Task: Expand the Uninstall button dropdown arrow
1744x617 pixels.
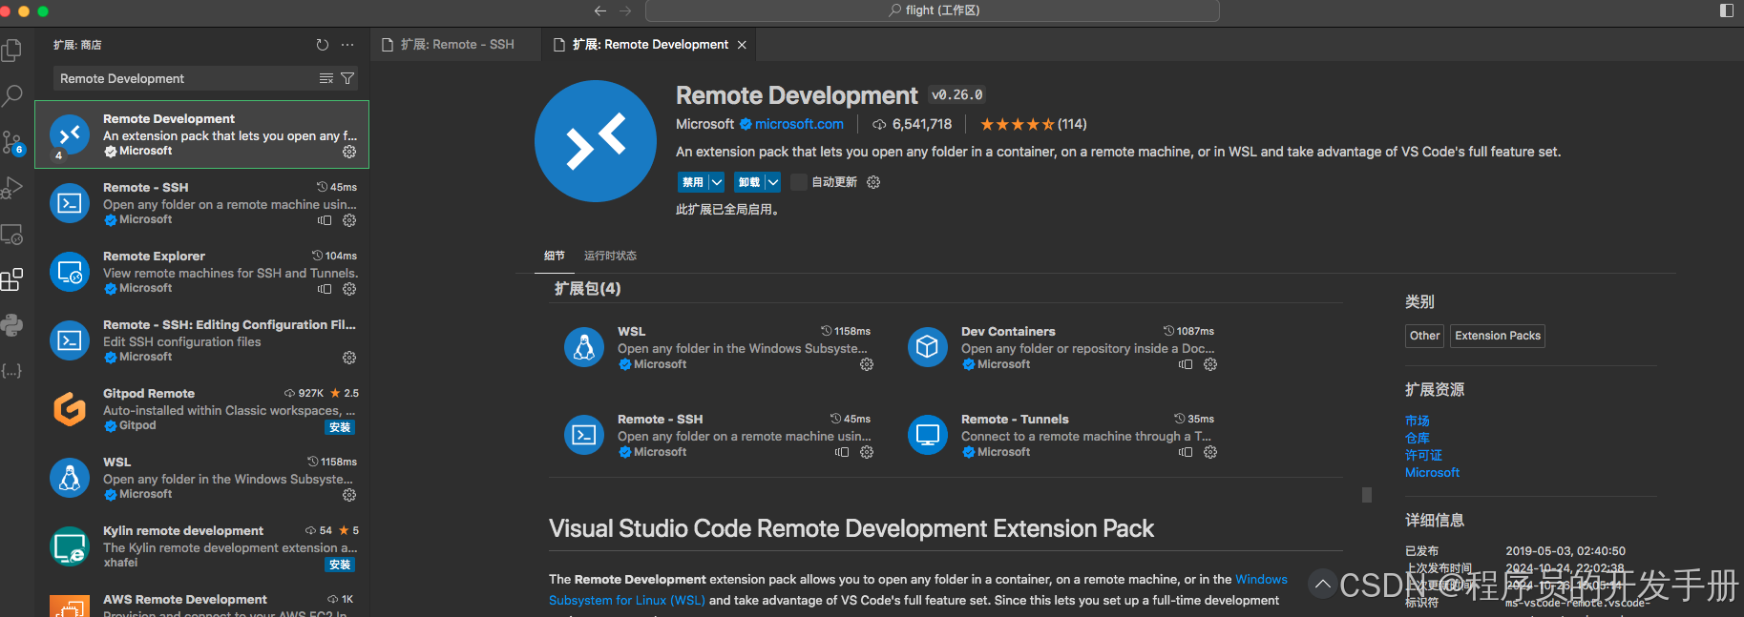Action: pos(773,182)
